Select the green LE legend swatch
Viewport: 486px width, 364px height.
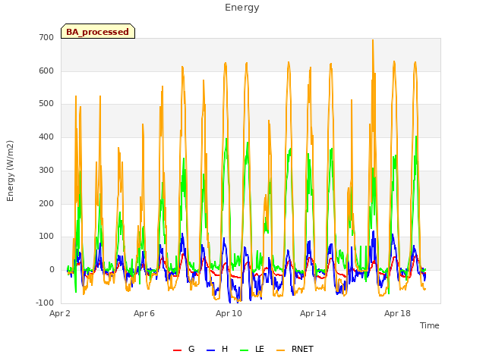point(245,350)
